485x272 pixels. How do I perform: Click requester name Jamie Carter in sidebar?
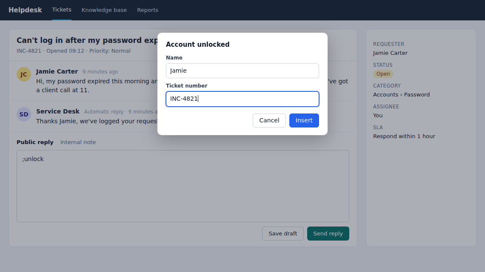(x=390, y=53)
